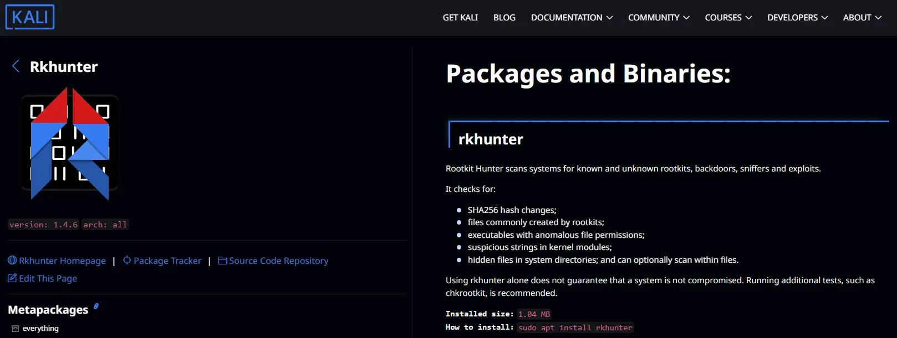Click the 1.04 MB installed size value
The image size is (897, 338).
click(x=534, y=314)
